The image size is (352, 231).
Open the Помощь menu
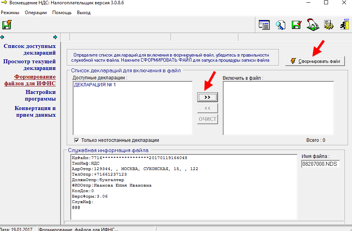pos(62,13)
